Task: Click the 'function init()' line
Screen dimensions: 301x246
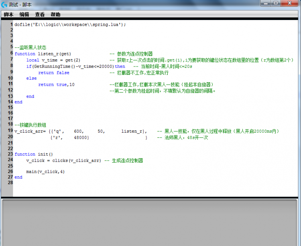Action: (34, 154)
